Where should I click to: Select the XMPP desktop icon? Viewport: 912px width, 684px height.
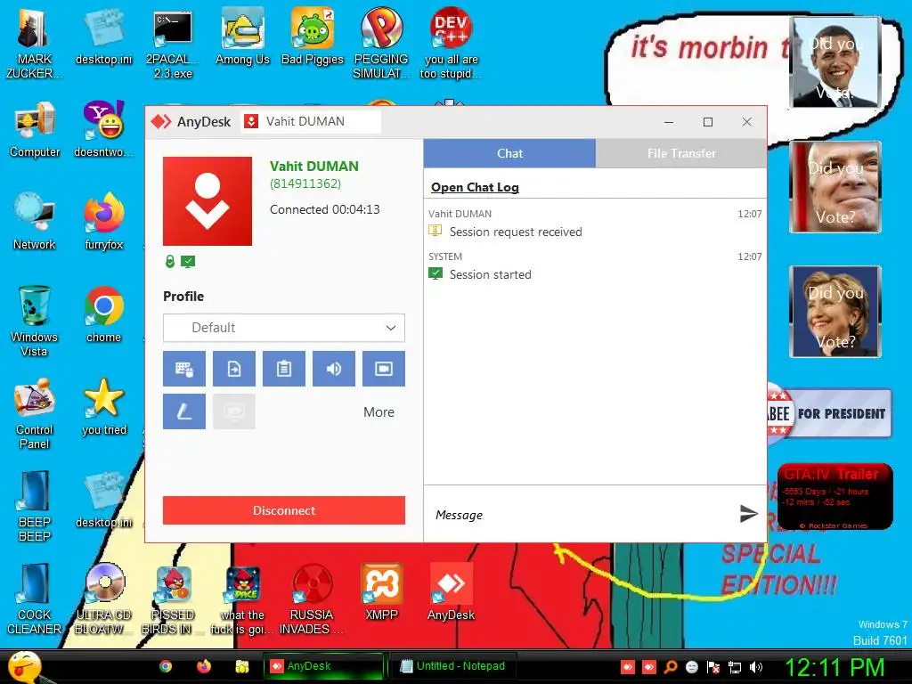[x=381, y=591]
